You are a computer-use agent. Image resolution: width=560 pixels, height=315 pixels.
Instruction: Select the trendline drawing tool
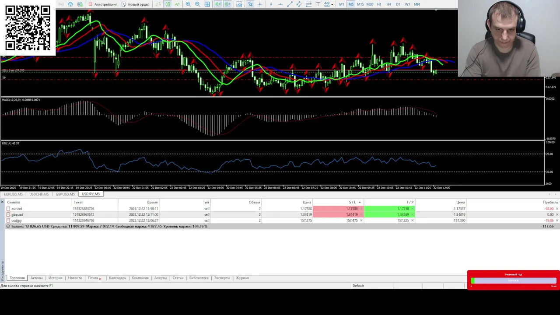(290, 4)
